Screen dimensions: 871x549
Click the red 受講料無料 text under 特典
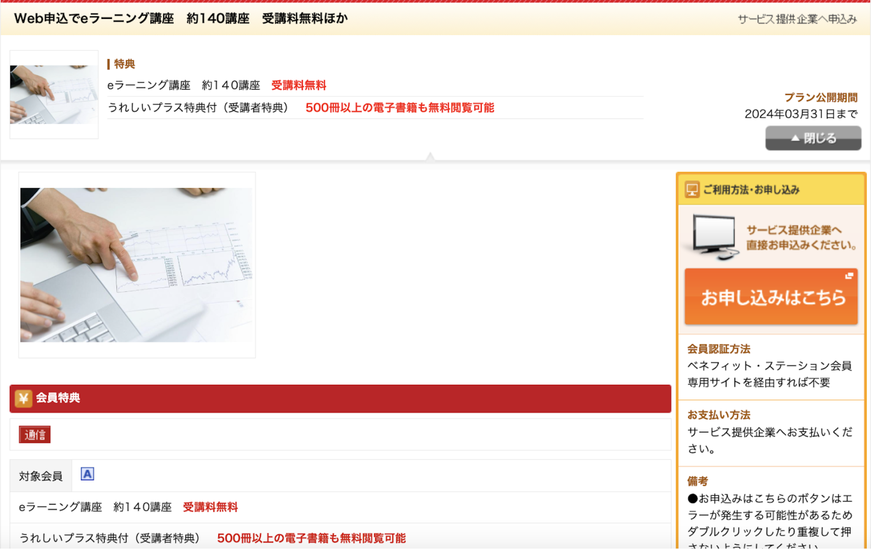299,85
